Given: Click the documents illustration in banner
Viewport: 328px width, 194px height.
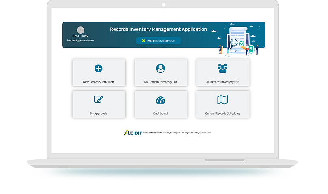Looking at the screenshot, I should point(238,40).
